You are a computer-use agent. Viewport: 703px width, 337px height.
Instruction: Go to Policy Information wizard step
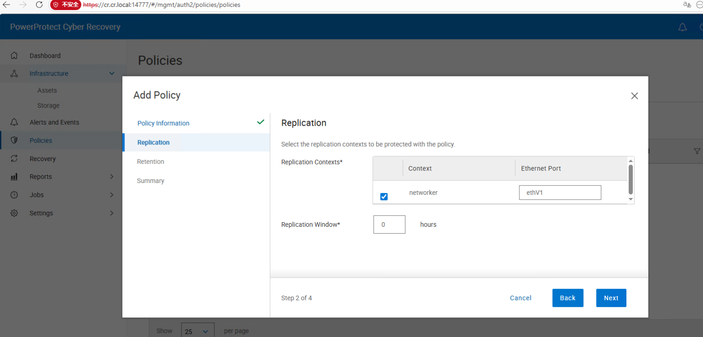pos(163,123)
